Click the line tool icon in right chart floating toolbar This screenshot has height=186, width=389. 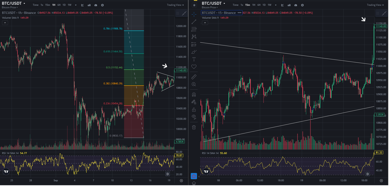coord(384,14)
